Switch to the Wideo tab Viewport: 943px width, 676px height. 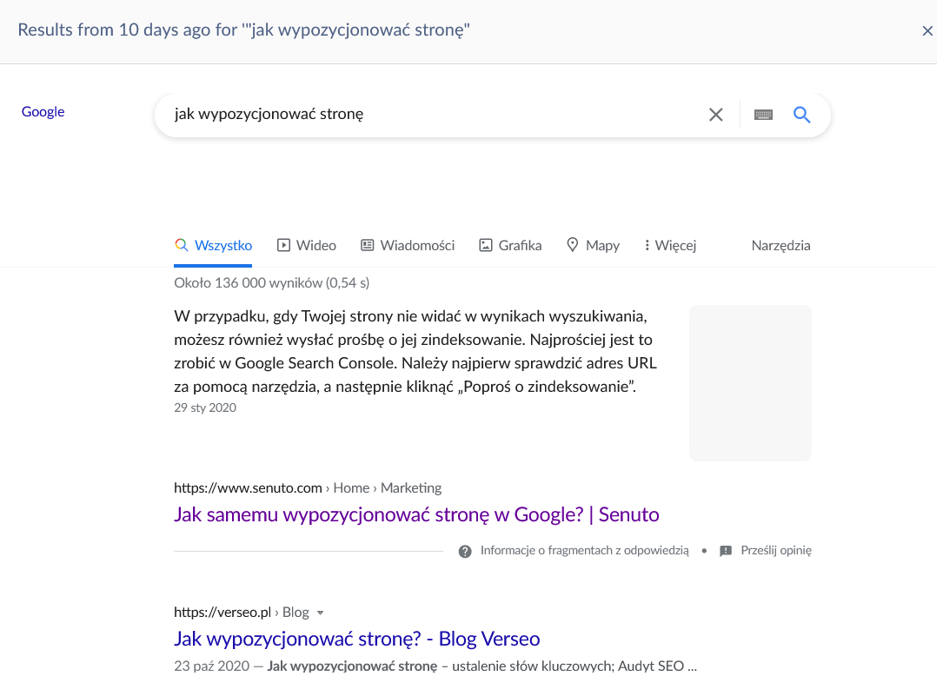pyautogui.click(x=306, y=245)
